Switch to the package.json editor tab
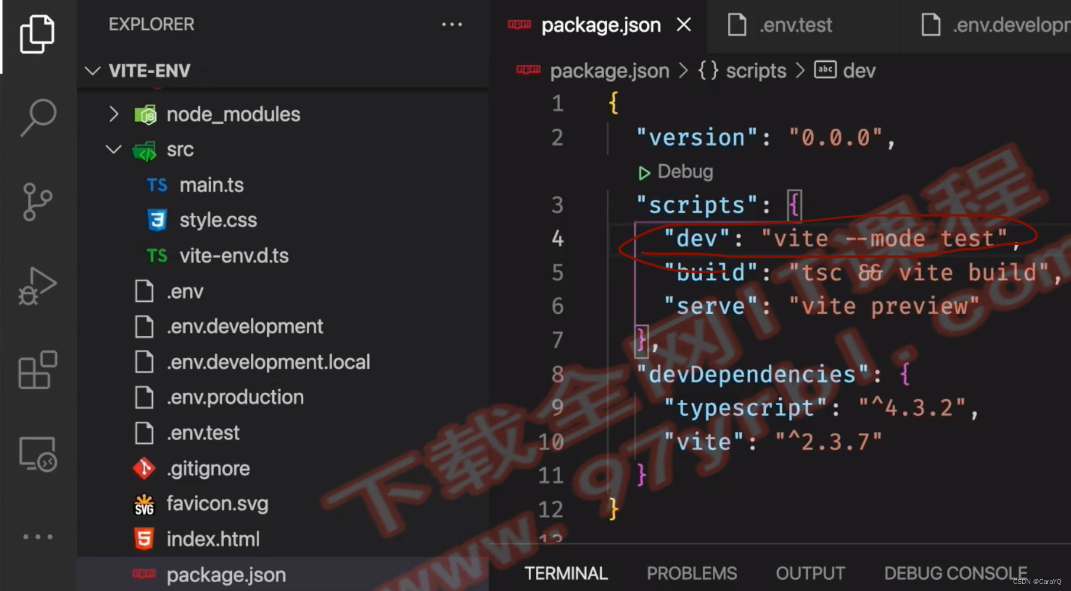This screenshot has width=1071, height=591. click(601, 25)
